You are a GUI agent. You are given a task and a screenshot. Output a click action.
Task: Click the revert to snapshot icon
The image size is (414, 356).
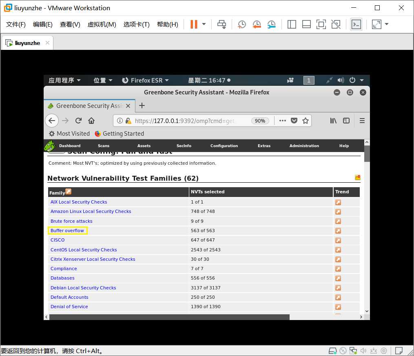point(257,25)
